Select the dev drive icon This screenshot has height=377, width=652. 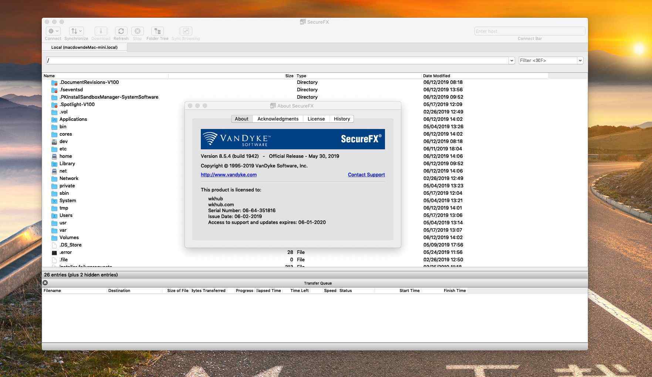54,142
